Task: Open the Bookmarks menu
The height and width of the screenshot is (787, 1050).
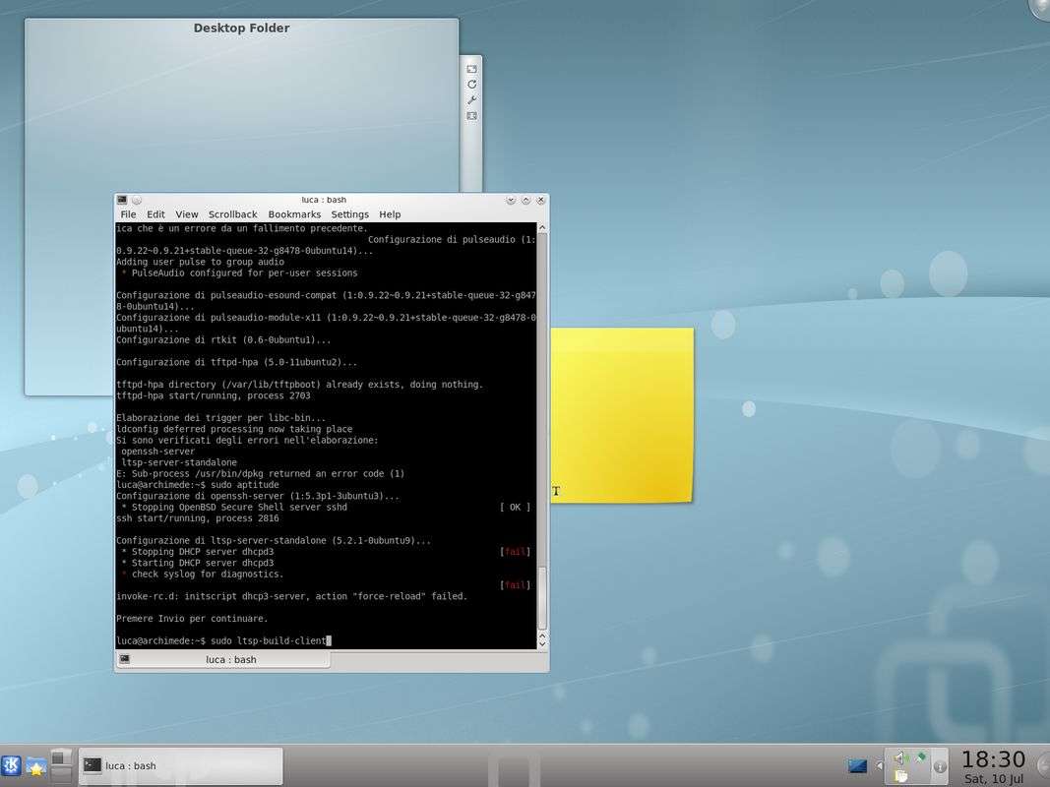Action: (x=294, y=214)
